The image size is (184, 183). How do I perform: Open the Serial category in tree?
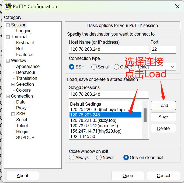pyautogui.click(x=22, y=120)
